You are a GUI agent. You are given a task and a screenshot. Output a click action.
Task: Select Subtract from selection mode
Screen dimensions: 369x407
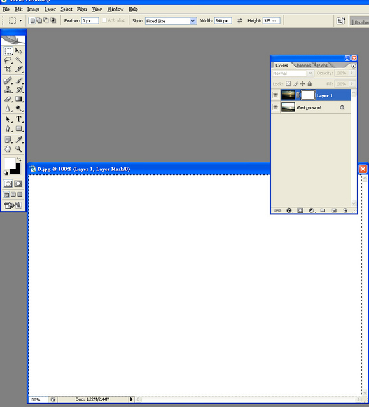[46, 20]
